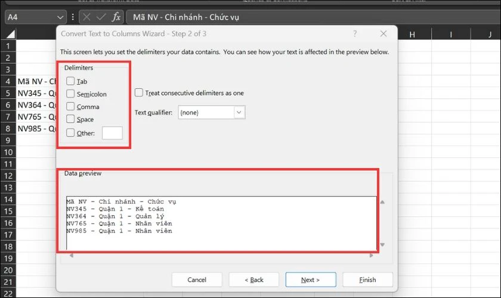Open the Text qualifier dropdown
501x298 pixels.
239,112
